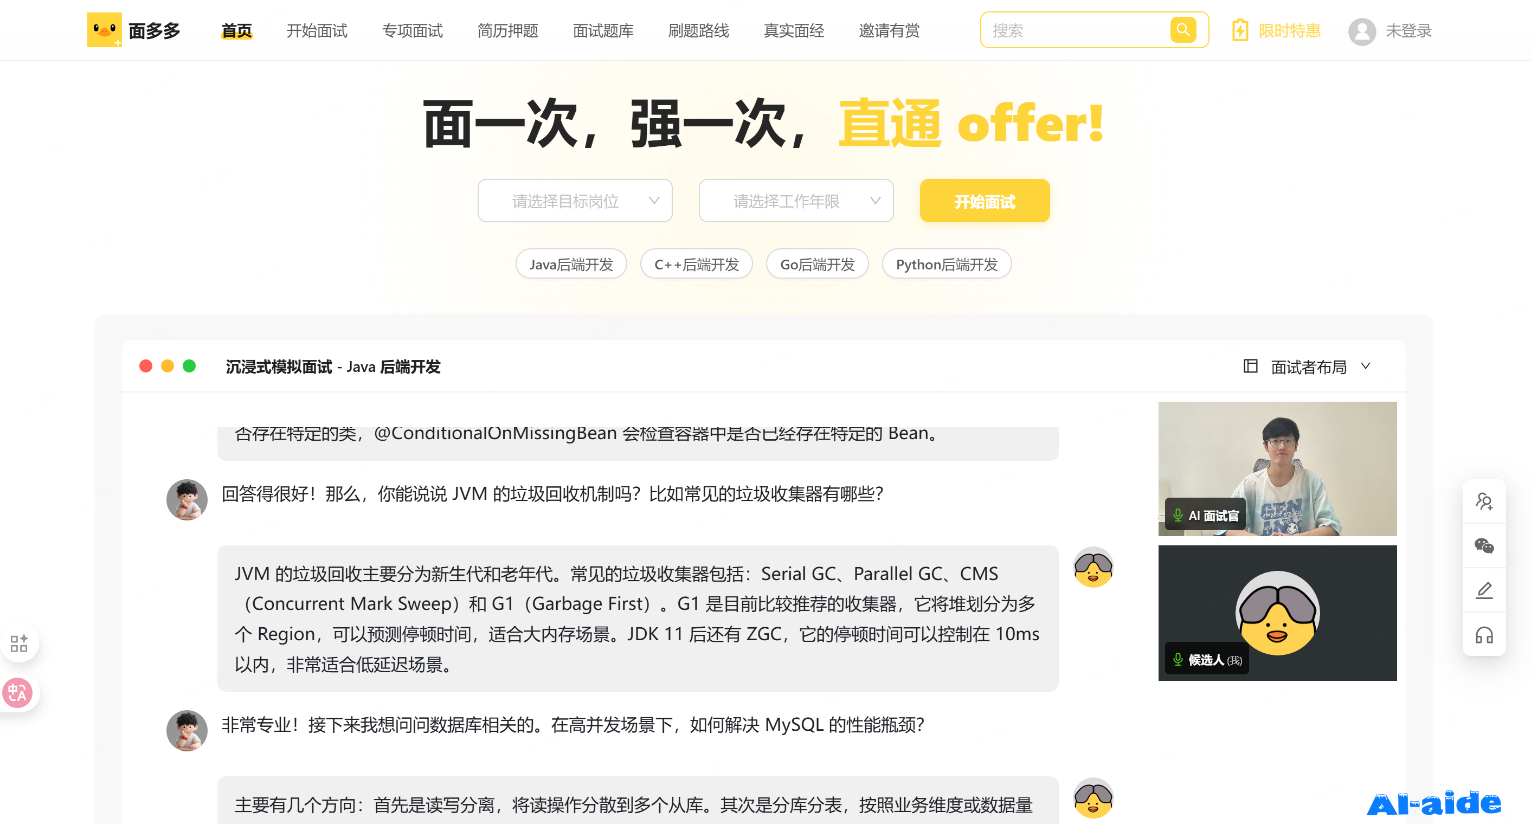Click the 面多多 duck logo
The width and height of the screenshot is (1531, 824).
click(105, 30)
